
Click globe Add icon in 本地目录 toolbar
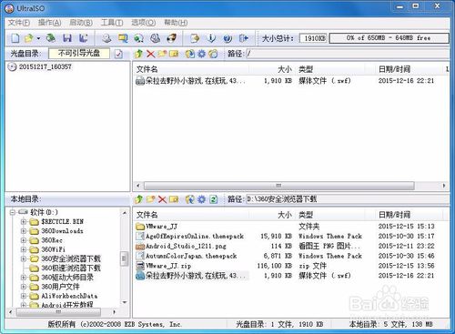[x=190, y=199]
